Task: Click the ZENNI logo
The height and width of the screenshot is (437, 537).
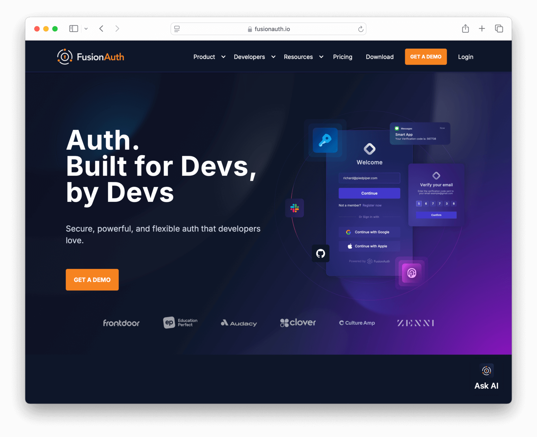Action: tap(416, 323)
